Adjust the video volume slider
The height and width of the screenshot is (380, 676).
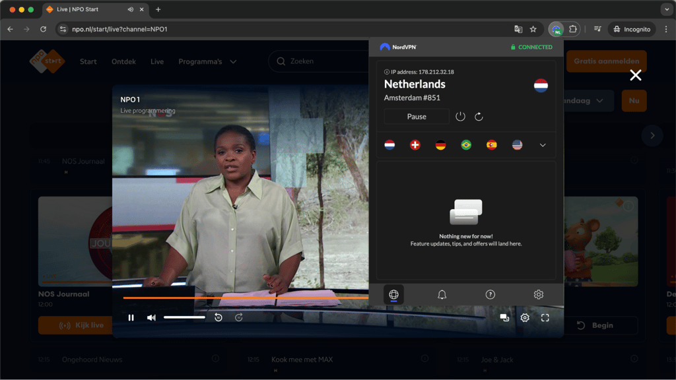(185, 317)
